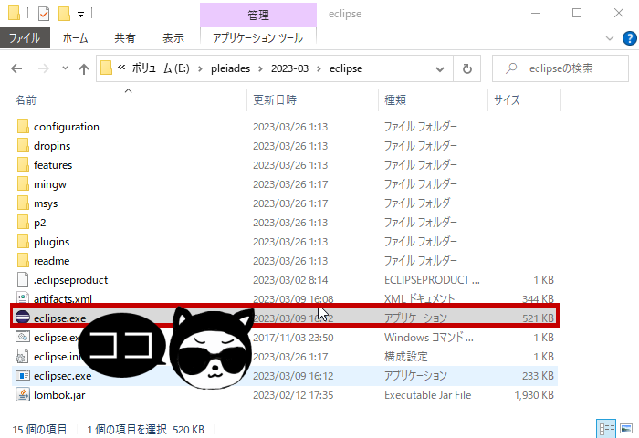
Task: Select the features folder name
Action: (53, 165)
